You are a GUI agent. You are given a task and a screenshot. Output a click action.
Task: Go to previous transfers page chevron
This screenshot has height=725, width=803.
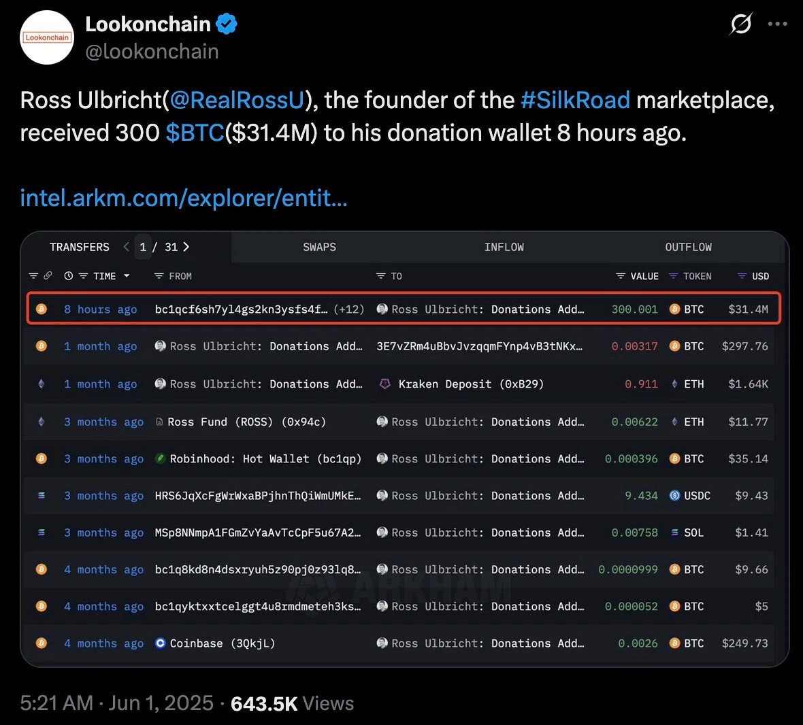(x=126, y=247)
